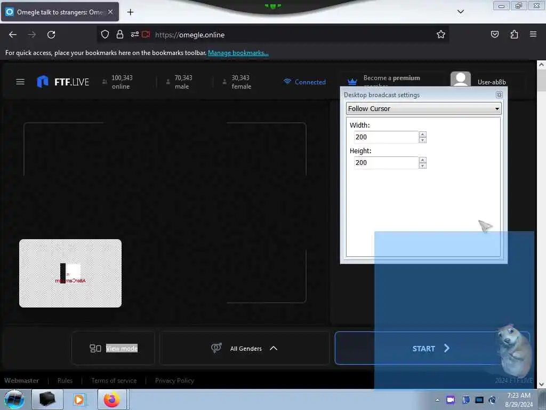This screenshot has width=546, height=410.
Task: Open the Privacy Policy link
Action: point(174,381)
